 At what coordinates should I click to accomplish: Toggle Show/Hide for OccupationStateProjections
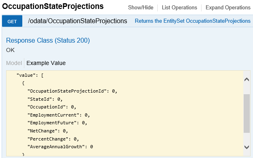click(141, 7)
